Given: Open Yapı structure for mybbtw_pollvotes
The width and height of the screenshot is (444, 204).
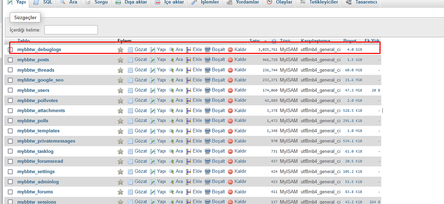Looking at the screenshot, I should [x=158, y=100].
